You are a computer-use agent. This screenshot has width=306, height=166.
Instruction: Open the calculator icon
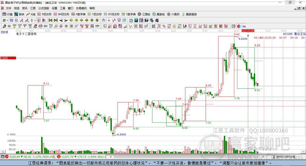(136, 20)
